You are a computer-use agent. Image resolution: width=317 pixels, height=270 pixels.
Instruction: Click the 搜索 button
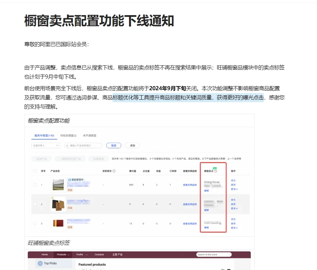coord(113,145)
